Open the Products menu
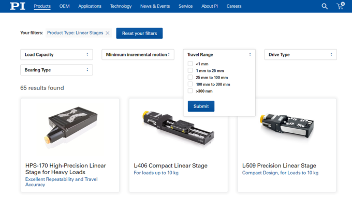The image size is (352, 198). click(42, 6)
